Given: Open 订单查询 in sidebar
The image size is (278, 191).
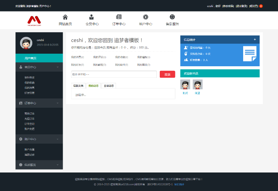Looking at the screenshot, I should pos(29,124).
